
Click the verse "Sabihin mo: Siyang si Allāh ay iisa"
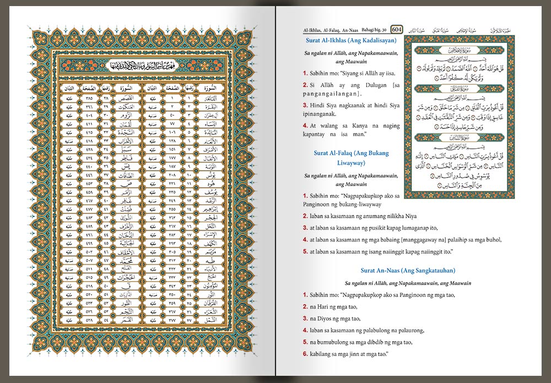click(x=349, y=73)
